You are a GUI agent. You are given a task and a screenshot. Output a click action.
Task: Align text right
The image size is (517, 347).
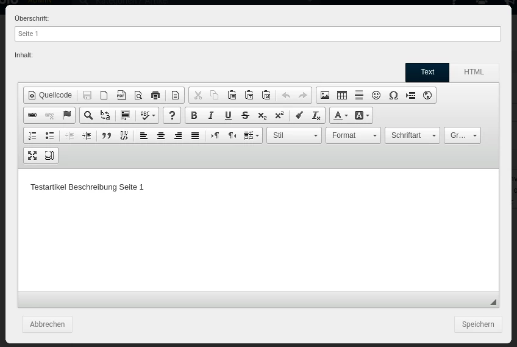[x=178, y=135]
